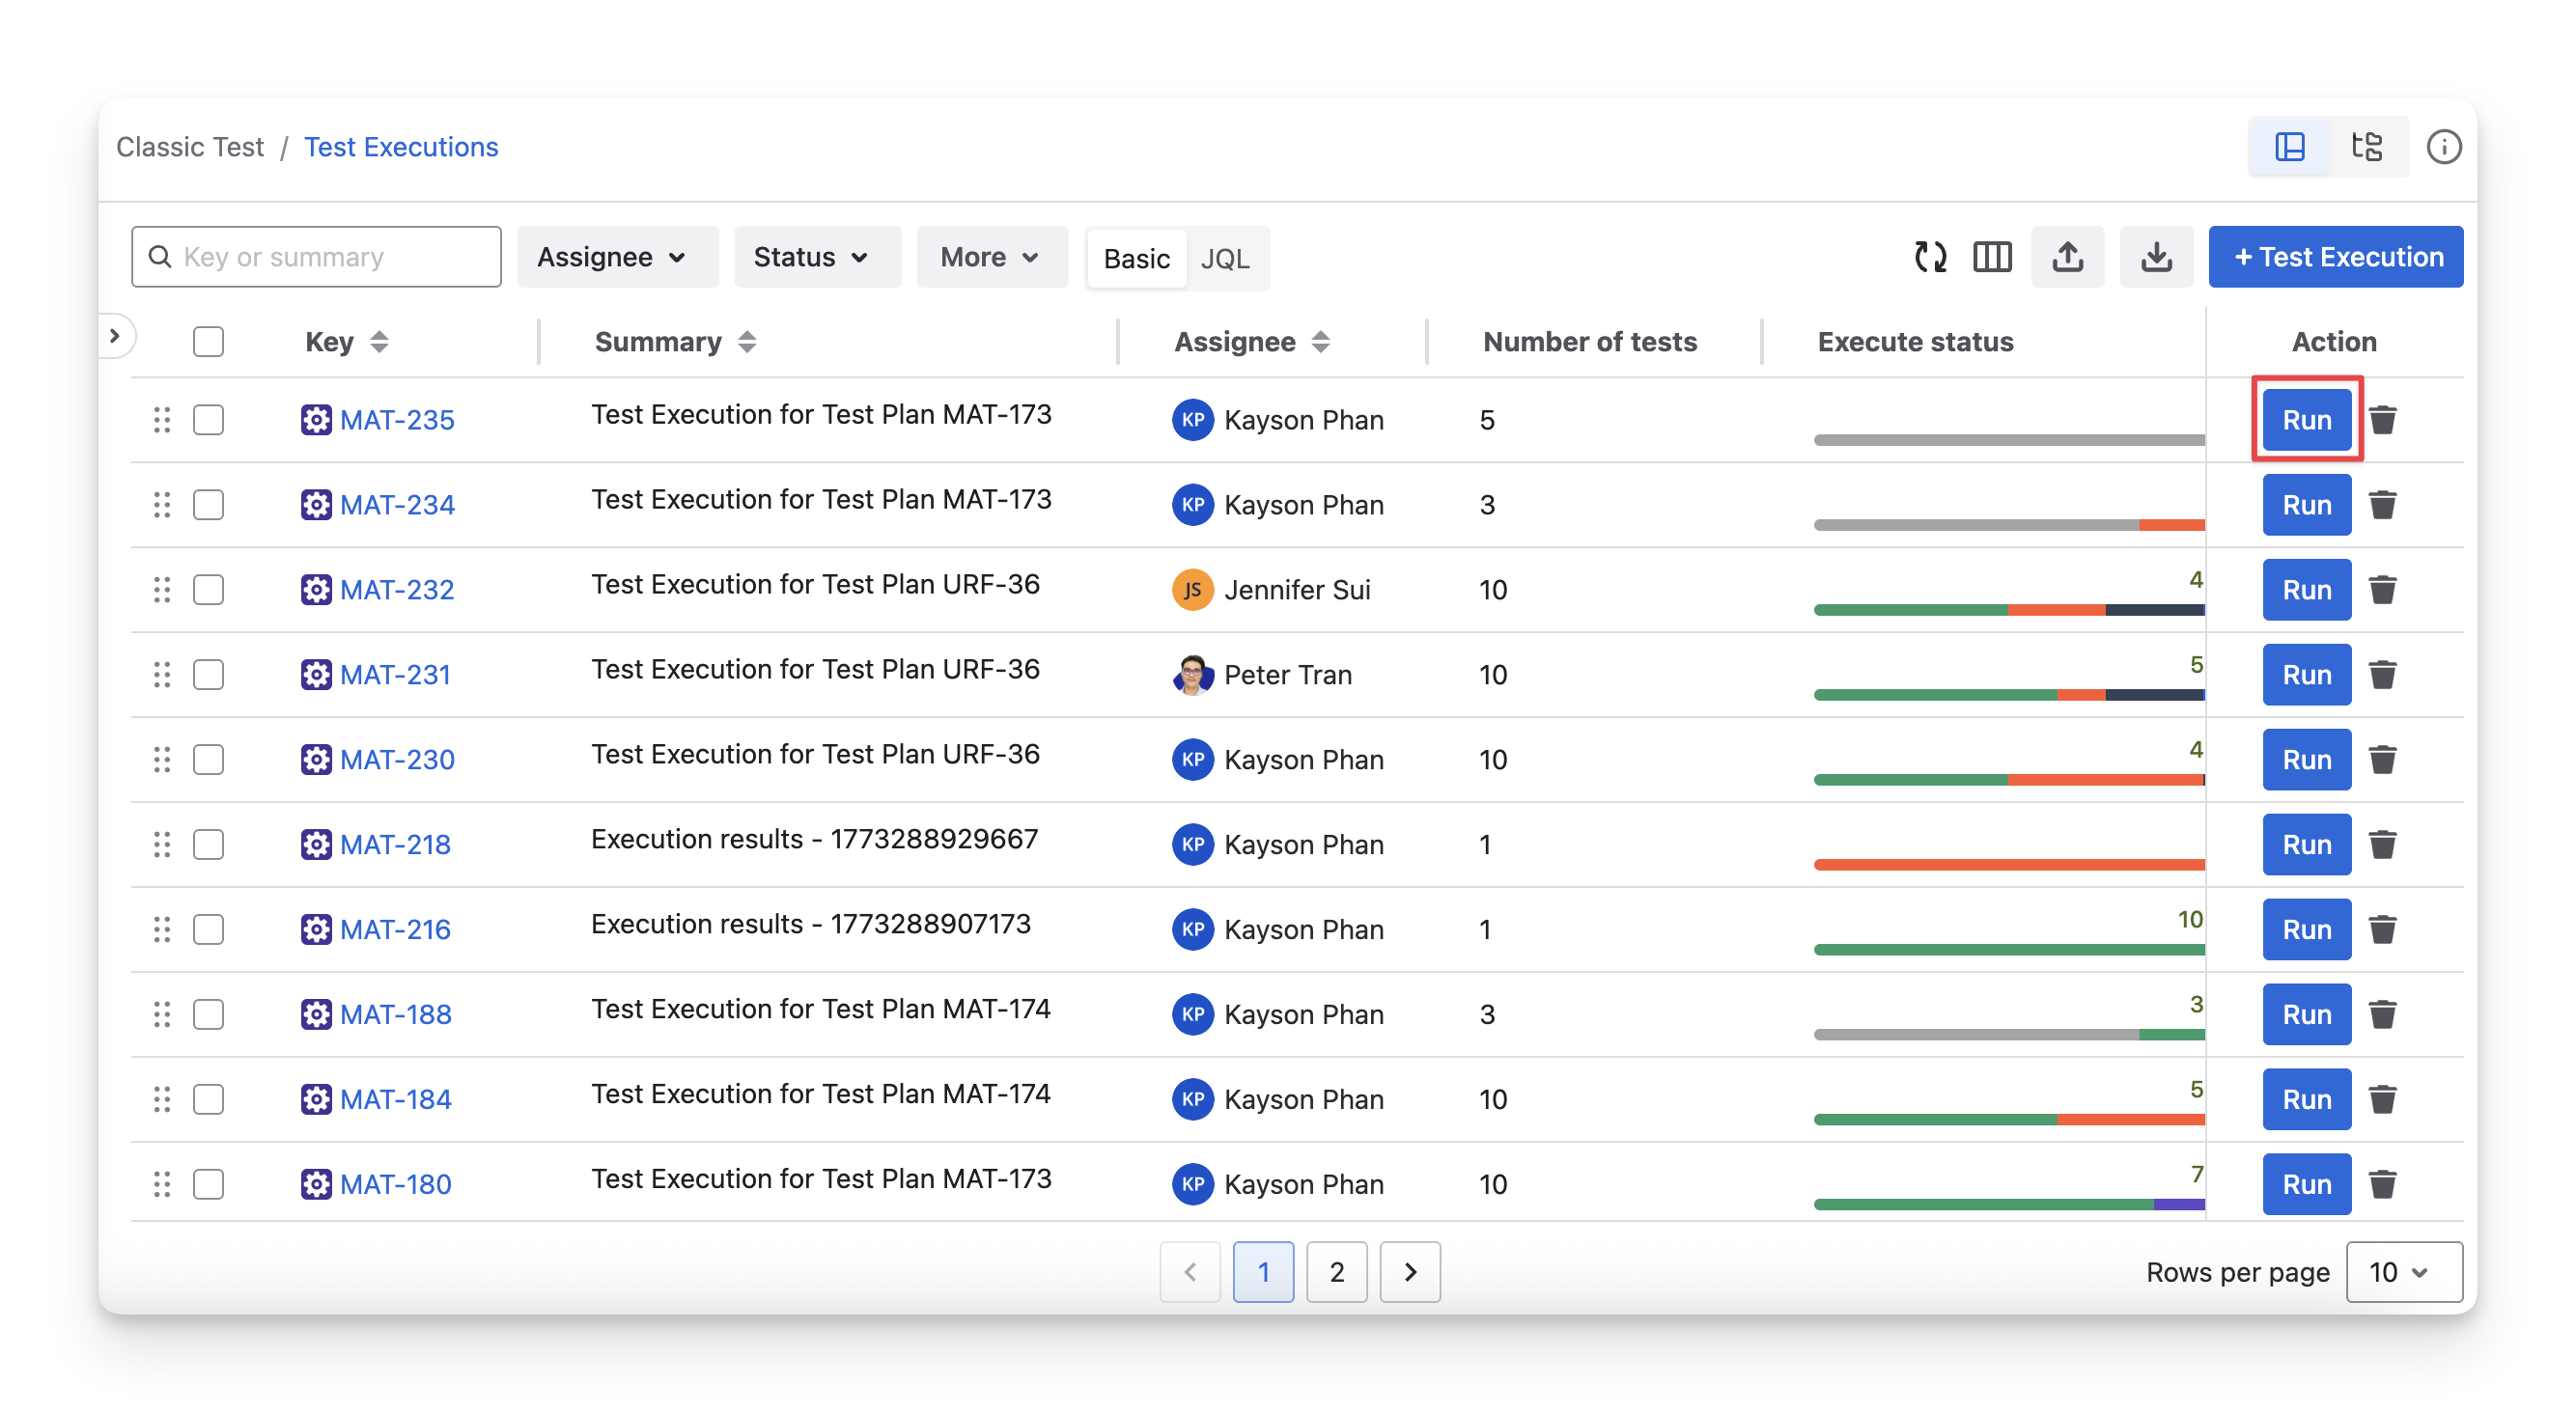
Task: Click MAT-180 execute status progress bar
Action: pyautogui.click(x=2008, y=1204)
